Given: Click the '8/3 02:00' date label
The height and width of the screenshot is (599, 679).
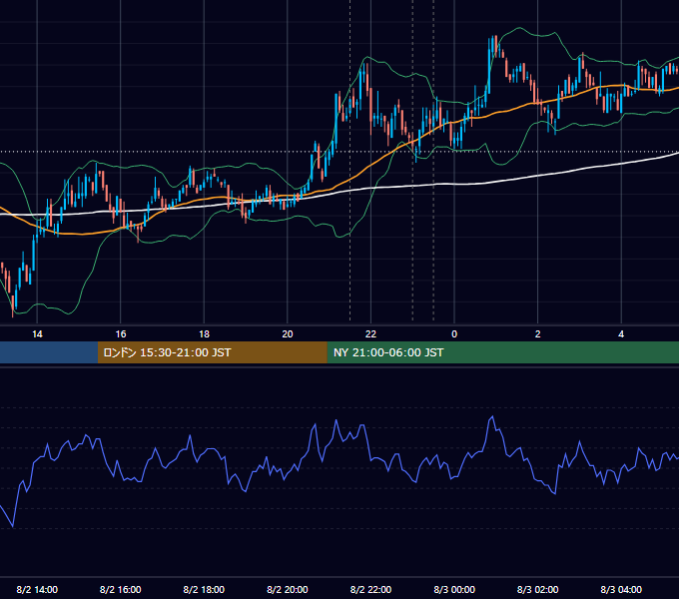Looking at the screenshot, I should pyautogui.click(x=538, y=589).
